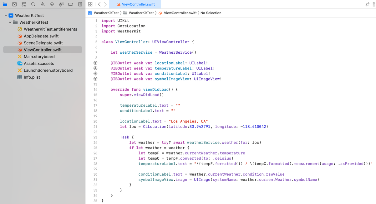This screenshot has width=376, height=204.
Task: Click the locationLabel outlet connection circle
Action: [x=95, y=63]
